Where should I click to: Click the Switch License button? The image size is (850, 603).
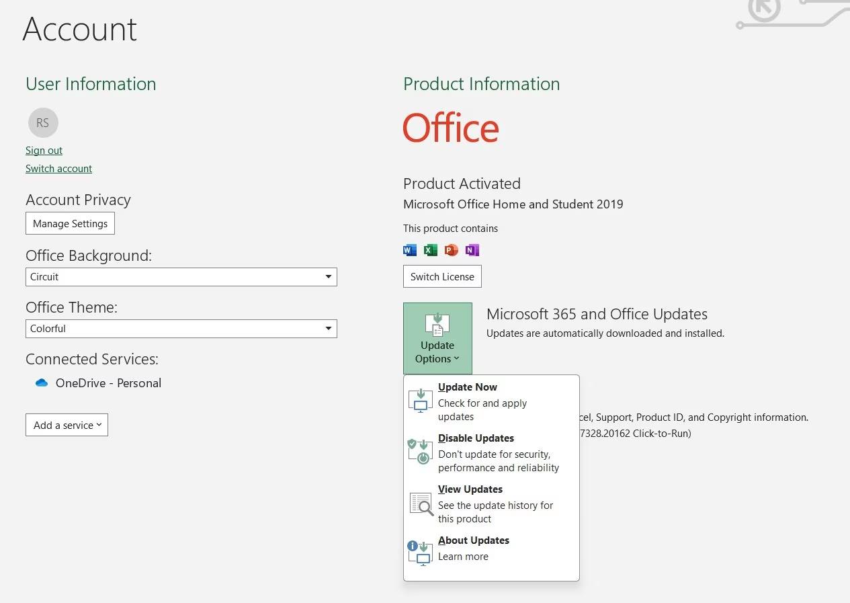(442, 276)
